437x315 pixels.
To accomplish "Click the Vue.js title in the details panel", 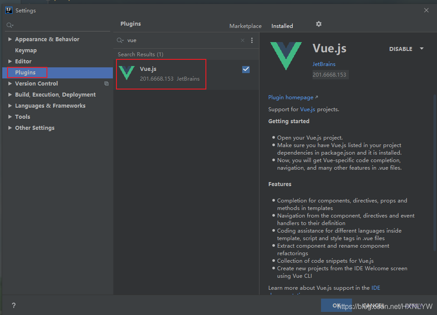I will coord(329,48).
